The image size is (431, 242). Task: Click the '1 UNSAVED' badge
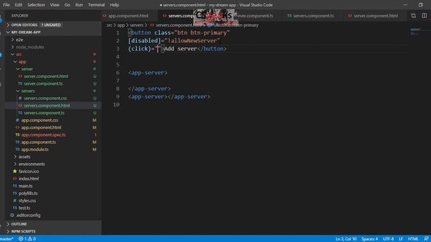click(x=51, y=25)
